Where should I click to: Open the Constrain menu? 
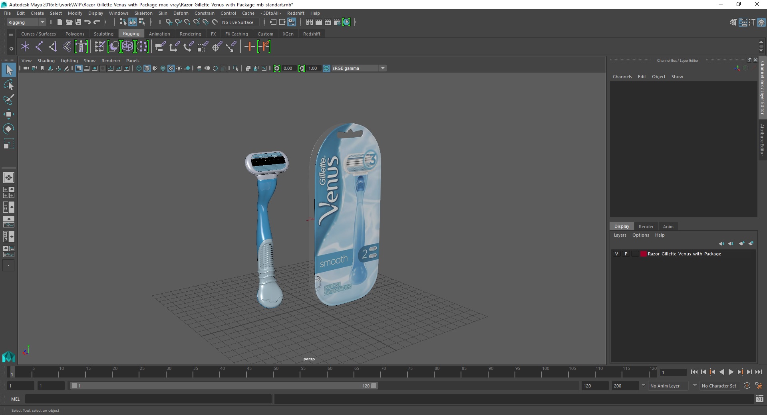205,13
